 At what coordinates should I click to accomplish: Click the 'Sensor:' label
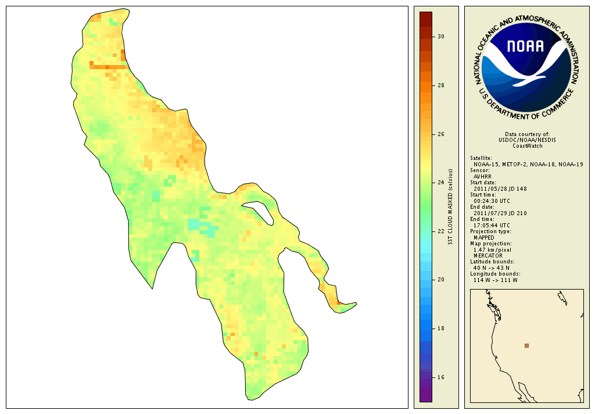coord(479,170)
